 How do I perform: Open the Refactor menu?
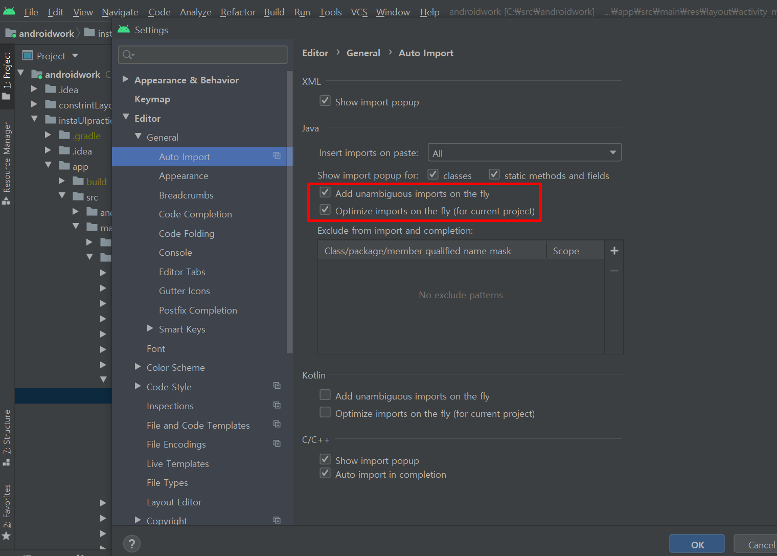click(x=238, y=12)
